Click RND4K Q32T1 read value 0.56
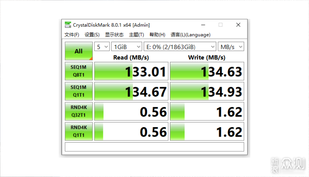The width and height of the screenshot is (309, 177). 131,111
